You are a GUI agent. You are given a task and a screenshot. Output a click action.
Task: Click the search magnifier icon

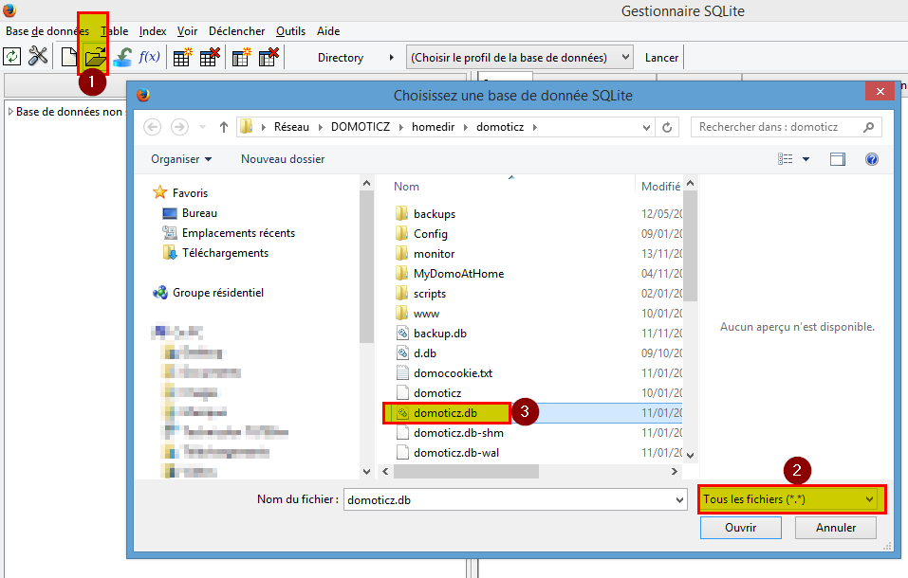[x=868, y=127]
